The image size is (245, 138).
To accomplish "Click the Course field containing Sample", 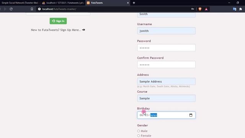I will click(166, 99).
